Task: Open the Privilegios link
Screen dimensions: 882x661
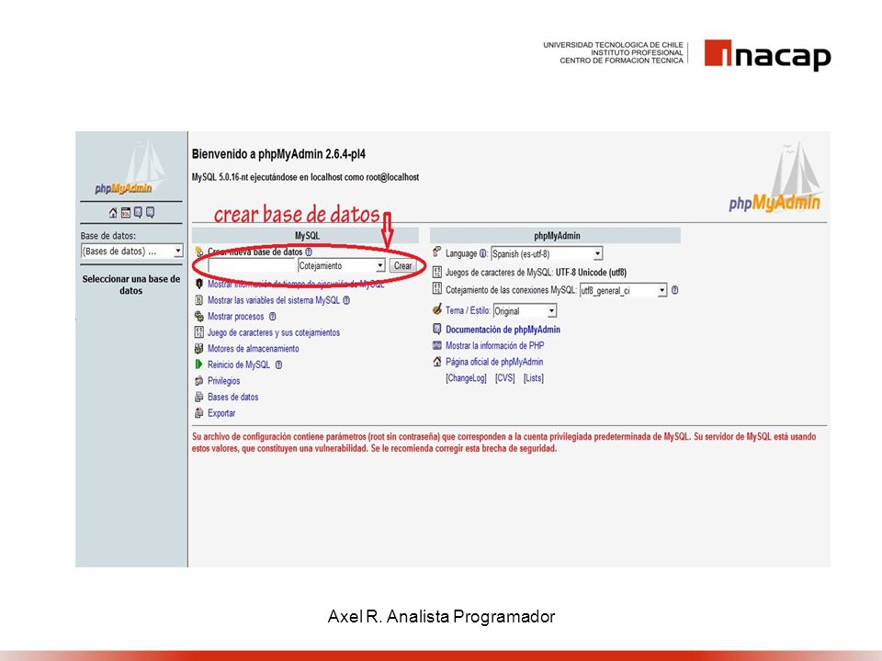Action: point(224,380)
